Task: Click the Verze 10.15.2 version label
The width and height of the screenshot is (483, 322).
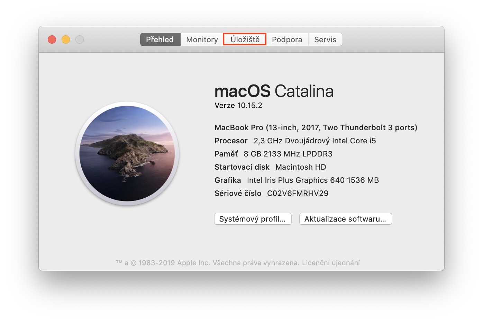Action: [x=238, y=106]
